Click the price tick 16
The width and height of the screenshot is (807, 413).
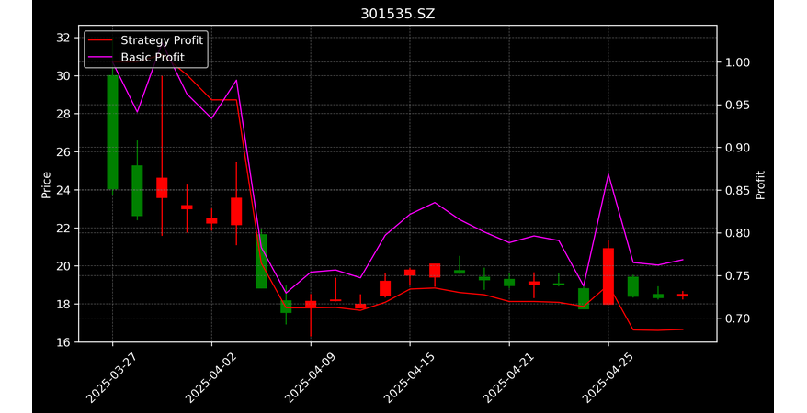pos(64,342)
